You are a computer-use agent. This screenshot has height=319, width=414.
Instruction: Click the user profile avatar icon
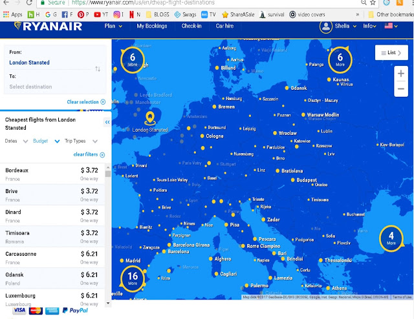pyautogui.click(x=326, y=26)
